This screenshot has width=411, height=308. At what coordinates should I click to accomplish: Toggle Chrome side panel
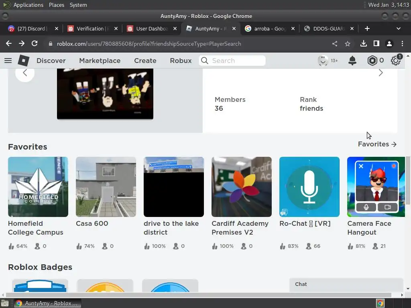click(376, 43)
